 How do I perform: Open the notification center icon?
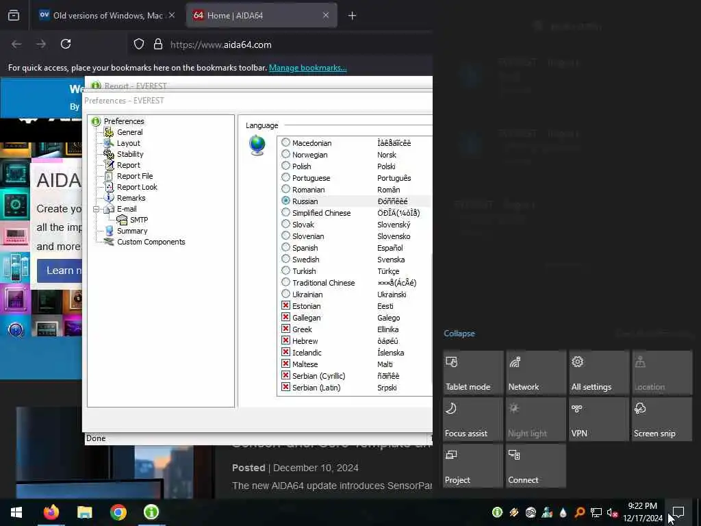[678, 512]
